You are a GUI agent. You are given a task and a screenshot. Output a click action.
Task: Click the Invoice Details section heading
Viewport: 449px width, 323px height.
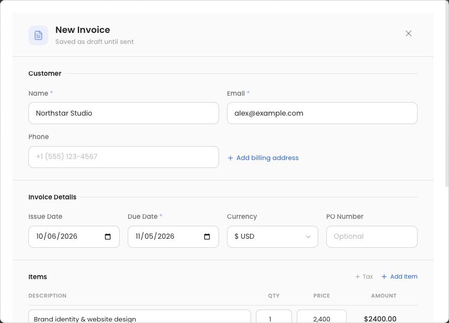pyautogui.click(x=52, y=197)
